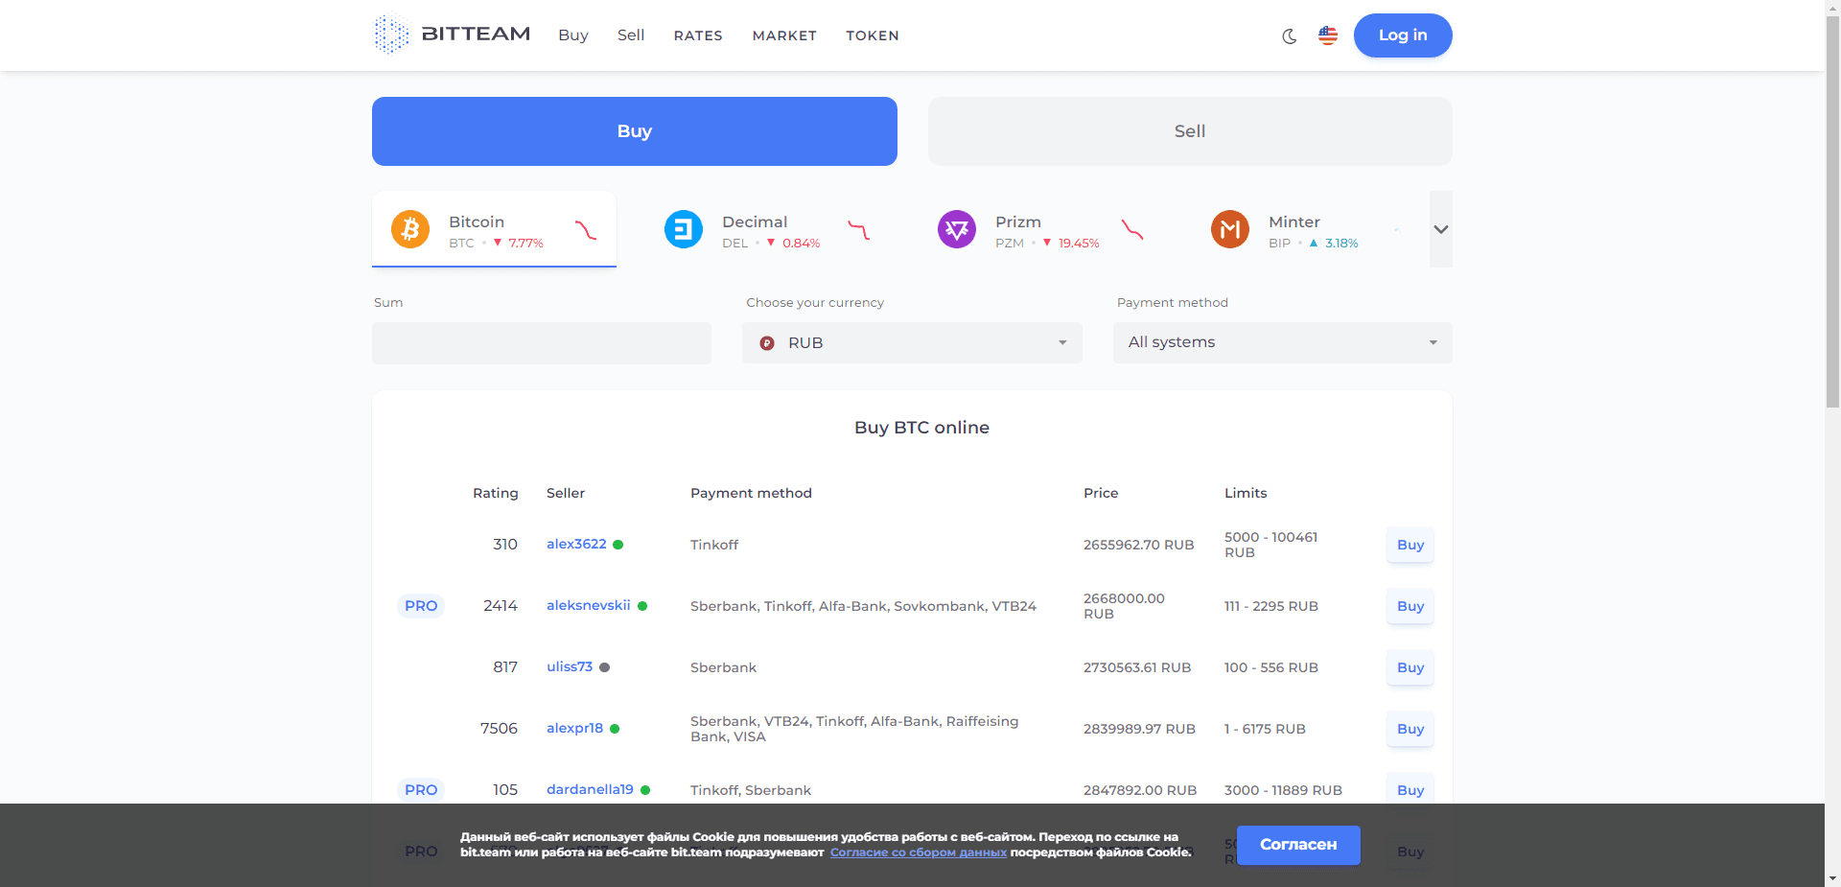Image resolution: width=1841 pixels, height=887 pixels.
Task: Click the Decimal coin icon
Action: [x=684, y=229]
